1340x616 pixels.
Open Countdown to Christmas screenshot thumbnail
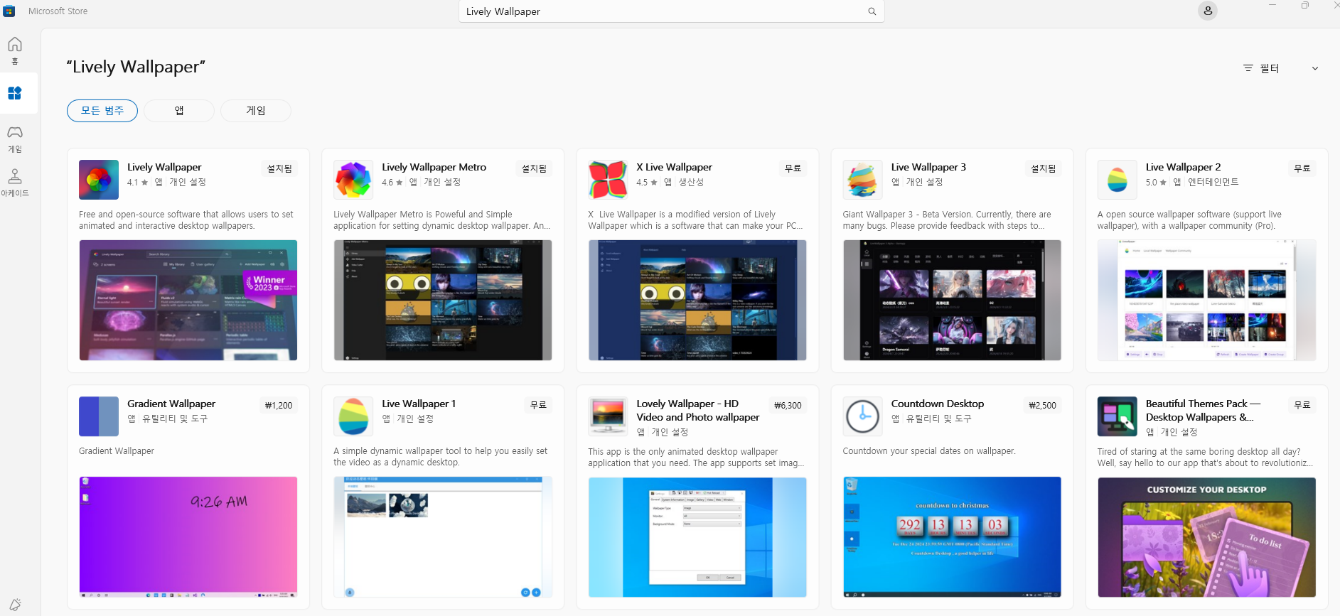[x=952, y=537]
